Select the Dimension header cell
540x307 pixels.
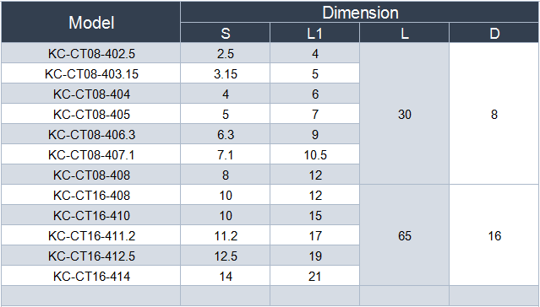(360, 13)
